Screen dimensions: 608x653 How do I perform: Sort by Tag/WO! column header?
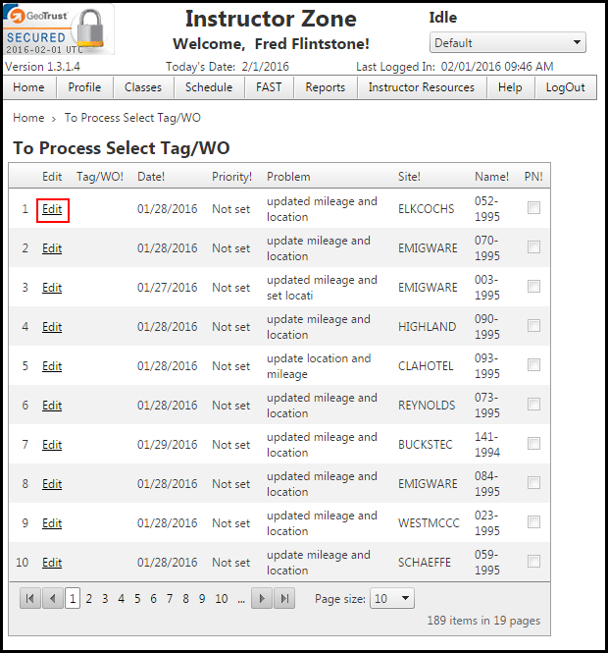100,177
